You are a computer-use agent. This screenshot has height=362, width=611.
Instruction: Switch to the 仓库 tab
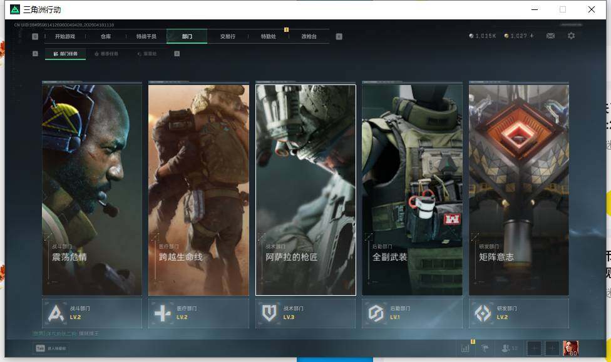(x=106, y=36)
